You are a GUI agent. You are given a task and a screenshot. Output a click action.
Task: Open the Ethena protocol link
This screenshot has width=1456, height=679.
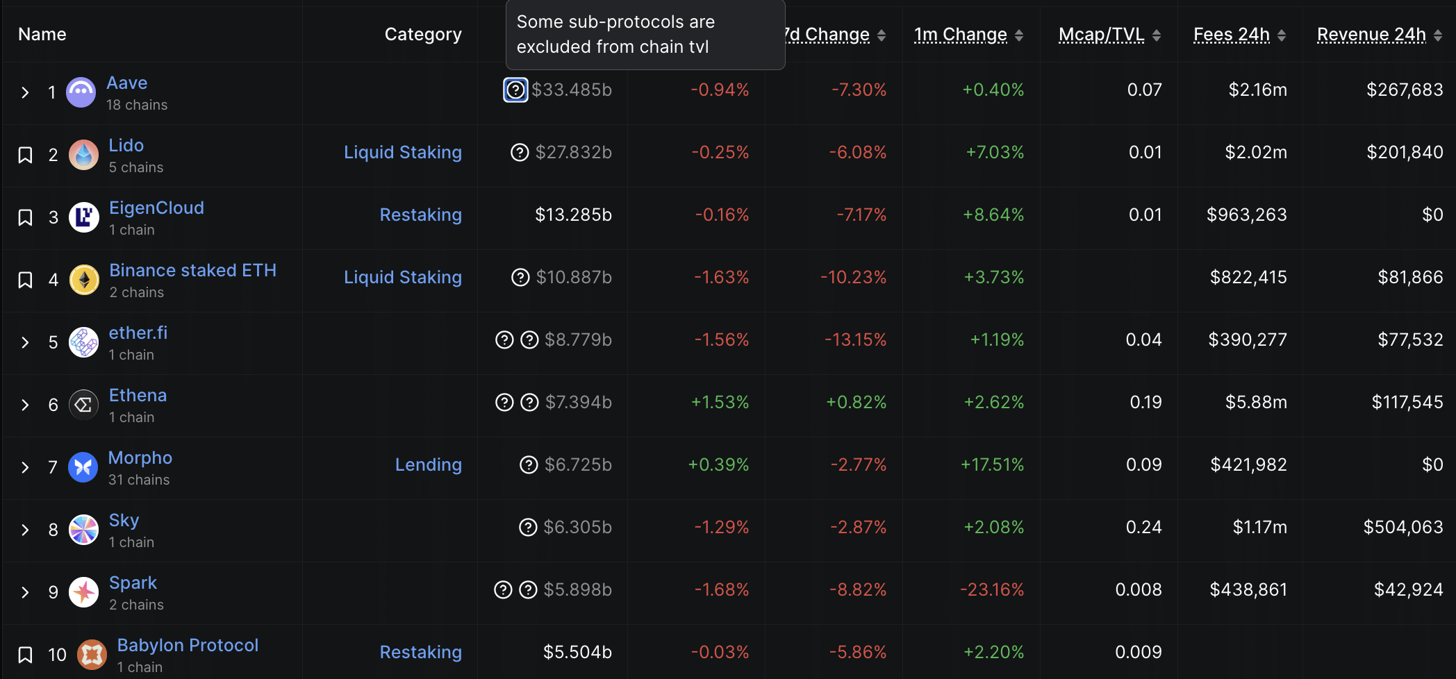point(138,395)
